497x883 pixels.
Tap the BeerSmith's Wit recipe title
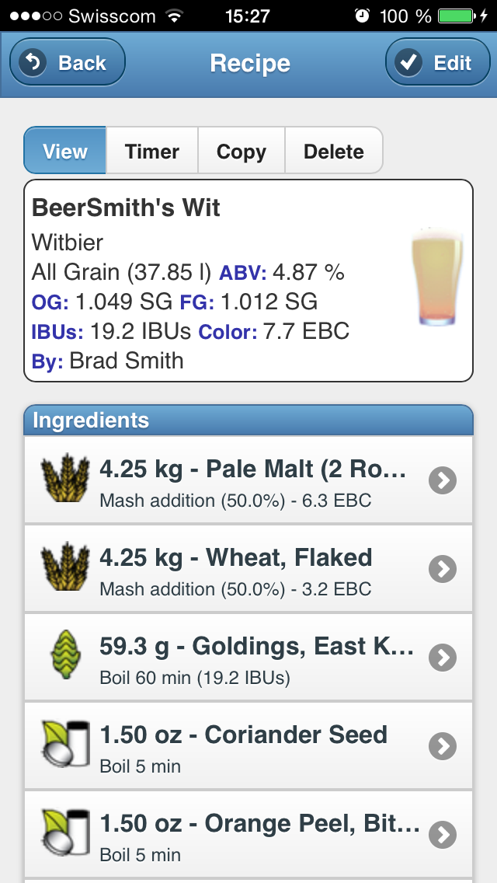(x=126, y=208)
